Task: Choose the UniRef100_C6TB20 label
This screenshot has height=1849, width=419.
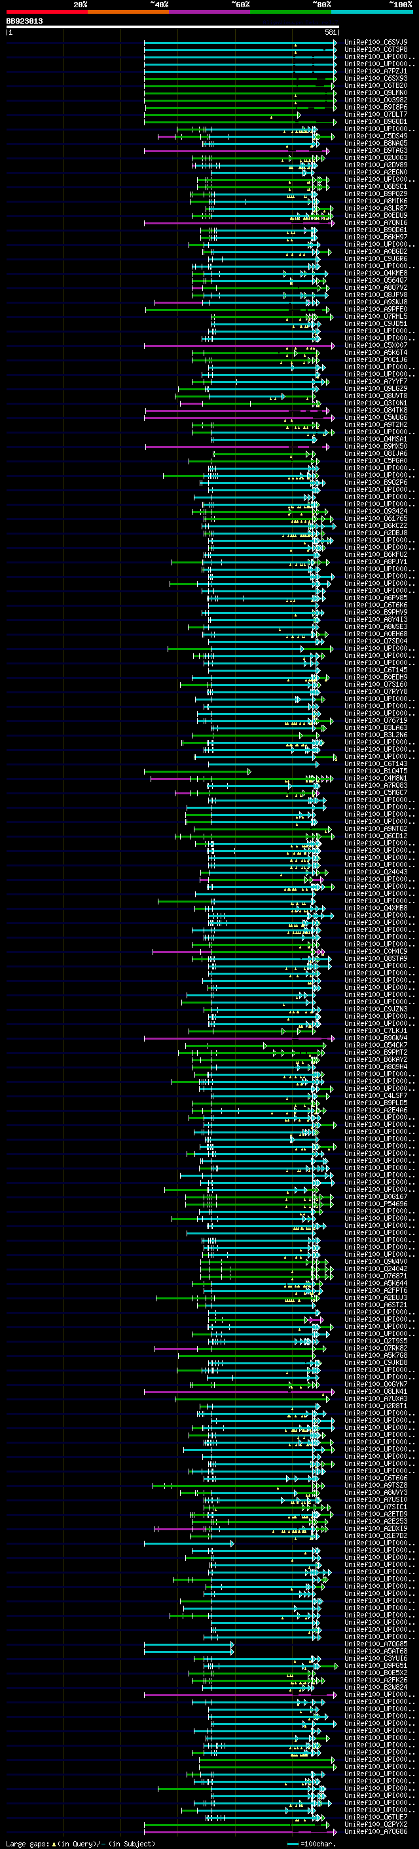Action: (376, 85)
